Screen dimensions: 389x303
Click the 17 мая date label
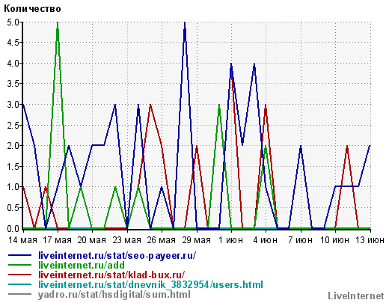tap(58, 240)
